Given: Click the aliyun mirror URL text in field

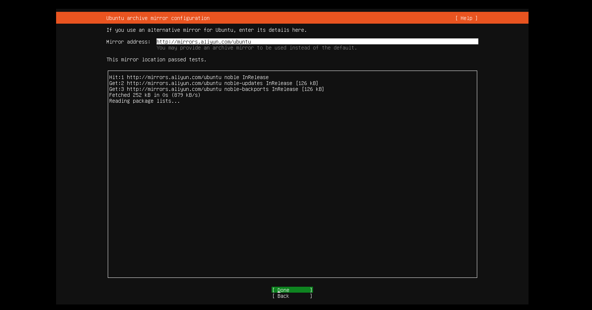Looking at the screenshot, I should (203, 42).
